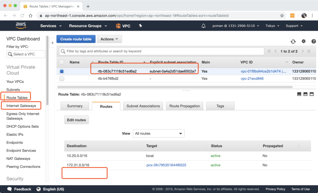Switch to the Route Propagation tab

[x=184, y=106]
